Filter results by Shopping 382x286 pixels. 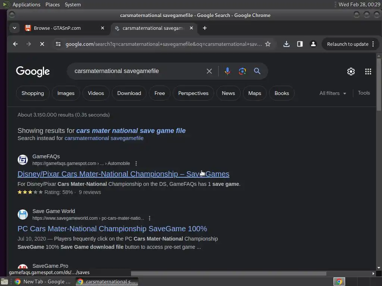tap(33, 93)
